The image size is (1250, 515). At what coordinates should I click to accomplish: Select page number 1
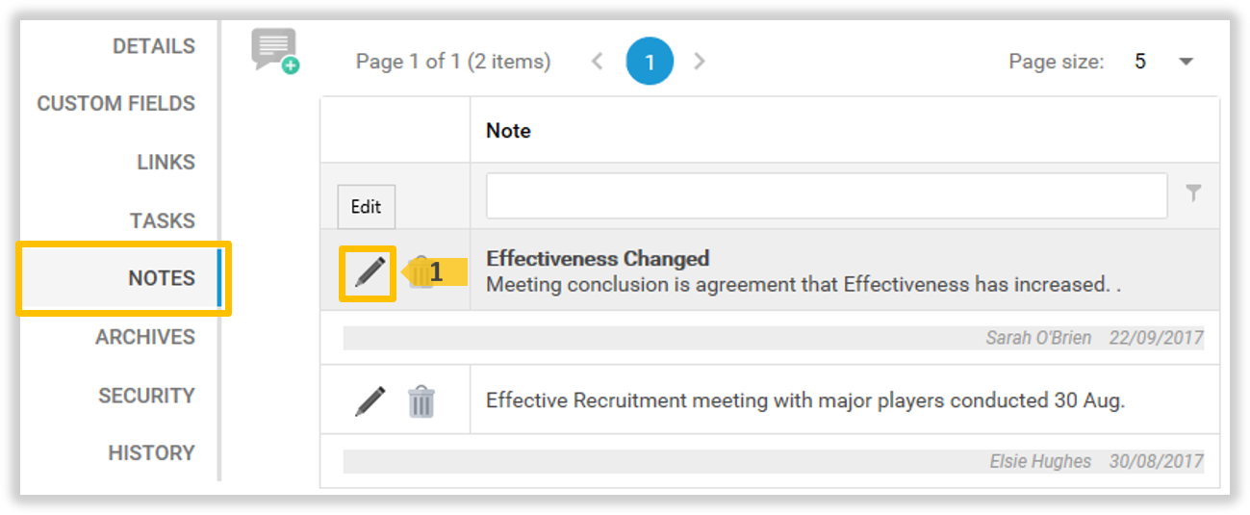[650, 62]
